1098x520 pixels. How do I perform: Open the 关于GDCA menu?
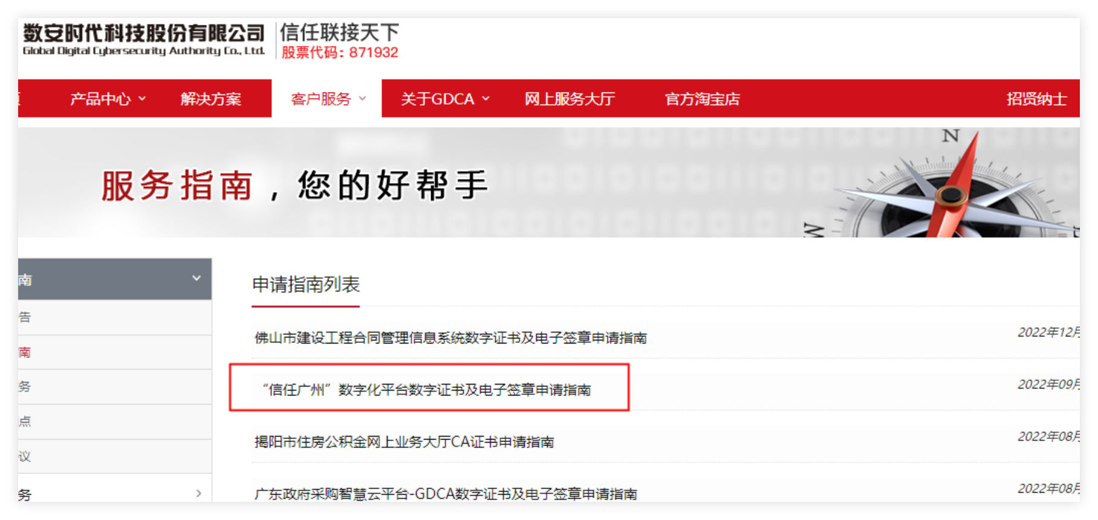[x=437, y=99]
